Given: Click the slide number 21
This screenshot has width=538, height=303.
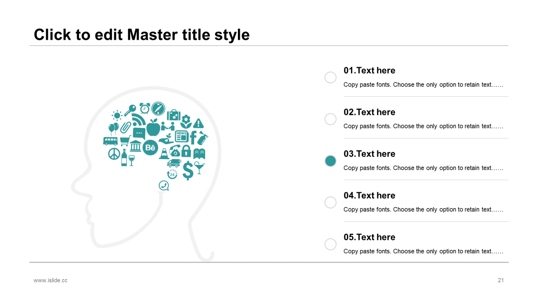Looking at the screenshot, I should click(x=501, y=280).
